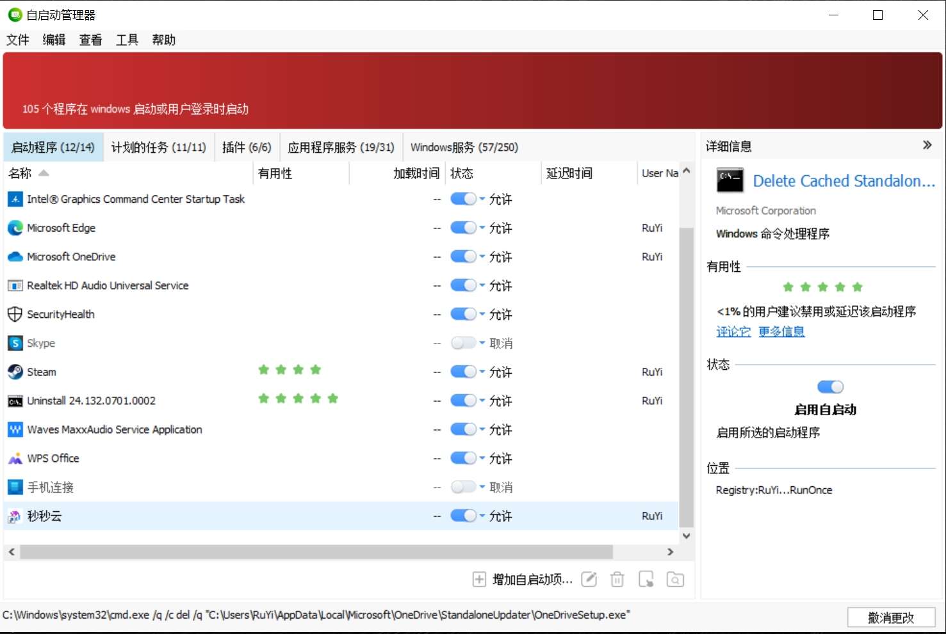
Task: Toggle off 启用自启动 in details panel
Action: (830, 386)
